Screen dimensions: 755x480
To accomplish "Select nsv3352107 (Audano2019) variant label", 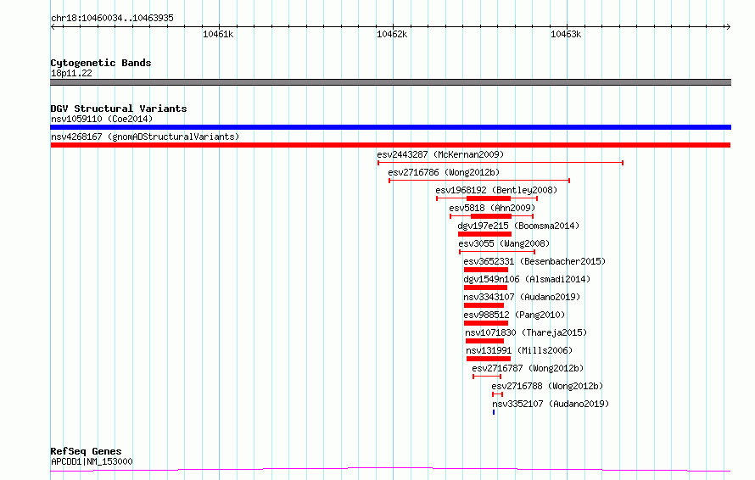I will [551, 404].
